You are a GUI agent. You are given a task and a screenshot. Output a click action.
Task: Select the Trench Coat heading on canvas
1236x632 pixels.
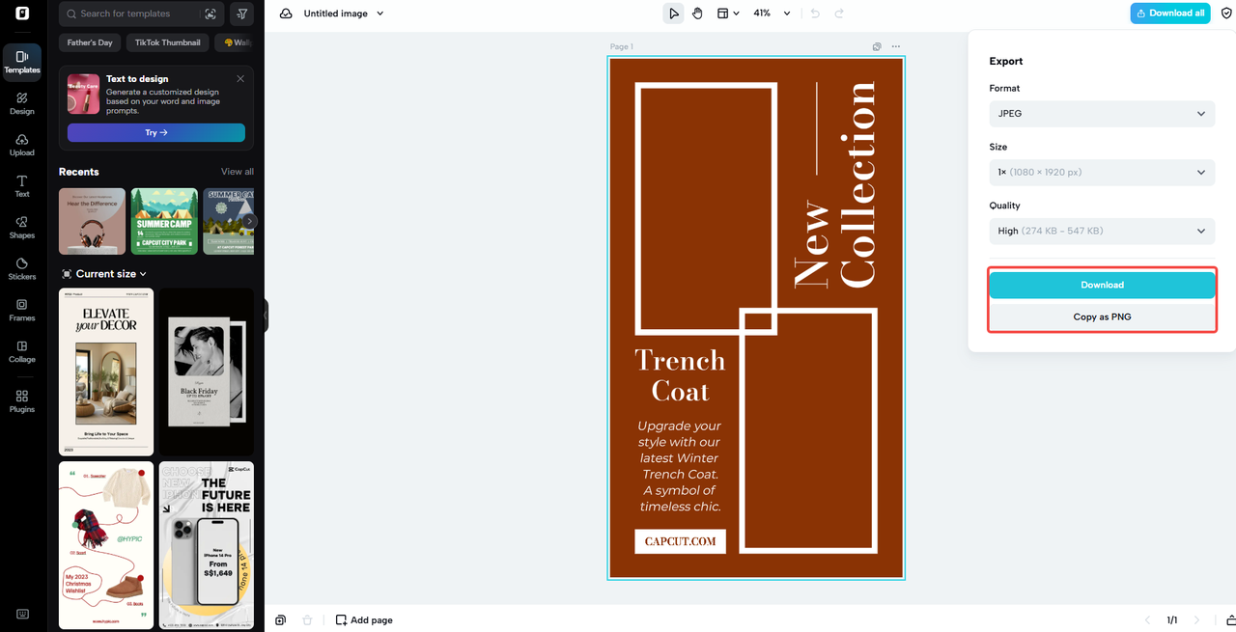coord(680,375)
